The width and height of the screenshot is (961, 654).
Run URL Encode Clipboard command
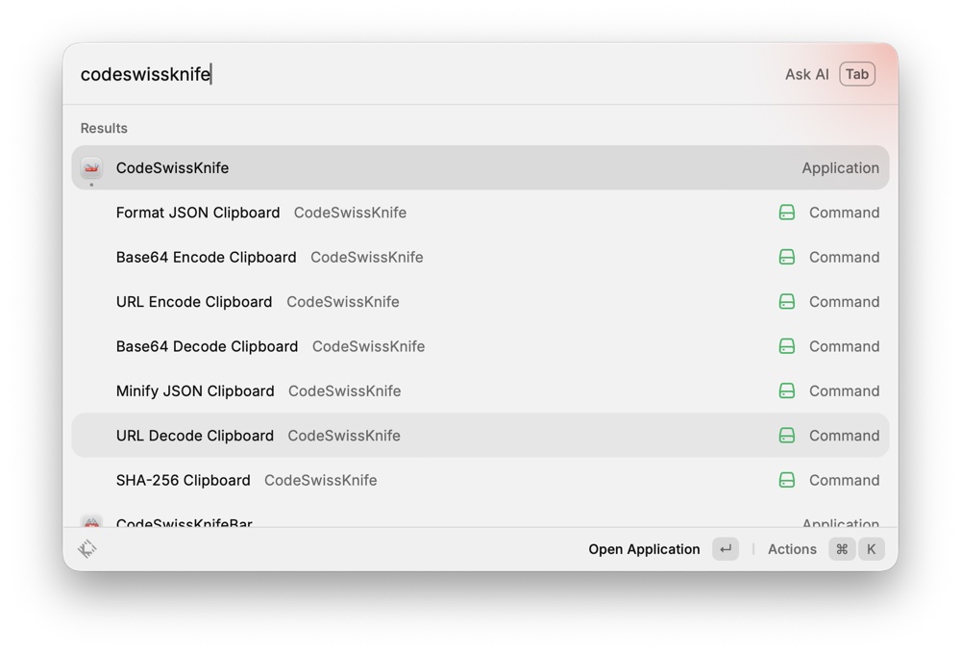click(x=480, y=302)
